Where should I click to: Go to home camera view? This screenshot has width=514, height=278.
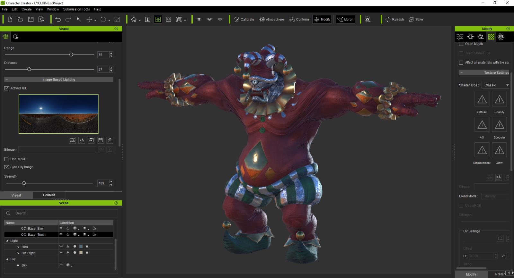coord(134,20)
